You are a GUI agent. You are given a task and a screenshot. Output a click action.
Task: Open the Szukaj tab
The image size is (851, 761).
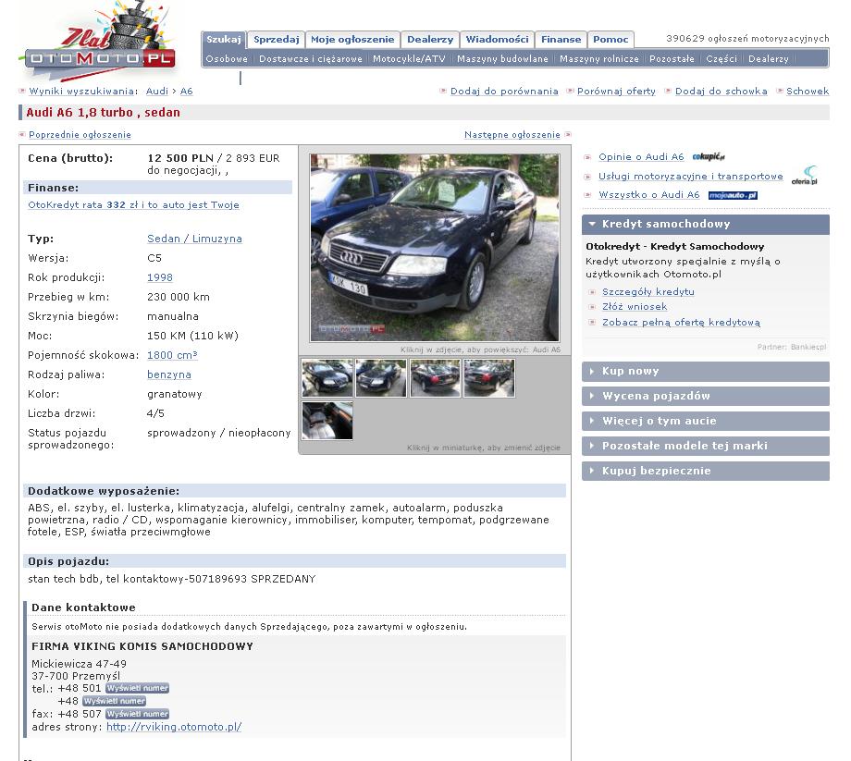224,40
